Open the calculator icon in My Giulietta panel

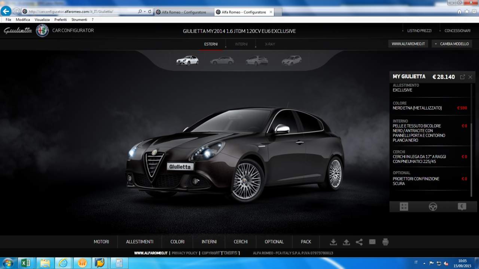404,207
